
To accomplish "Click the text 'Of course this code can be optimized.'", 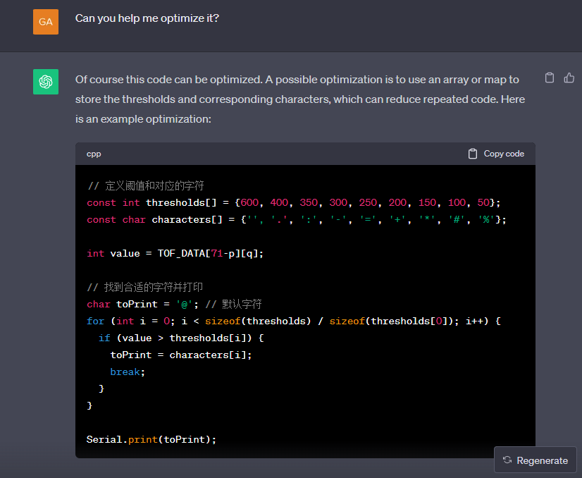I will pos(168,80).
